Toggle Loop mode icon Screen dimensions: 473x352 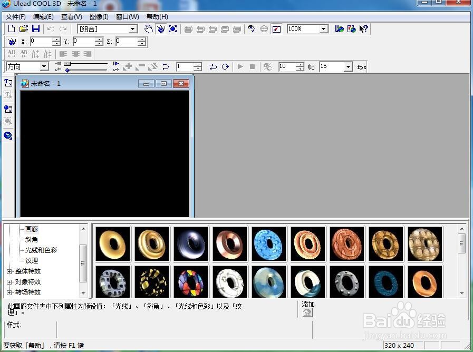click(x=225, y=66)
